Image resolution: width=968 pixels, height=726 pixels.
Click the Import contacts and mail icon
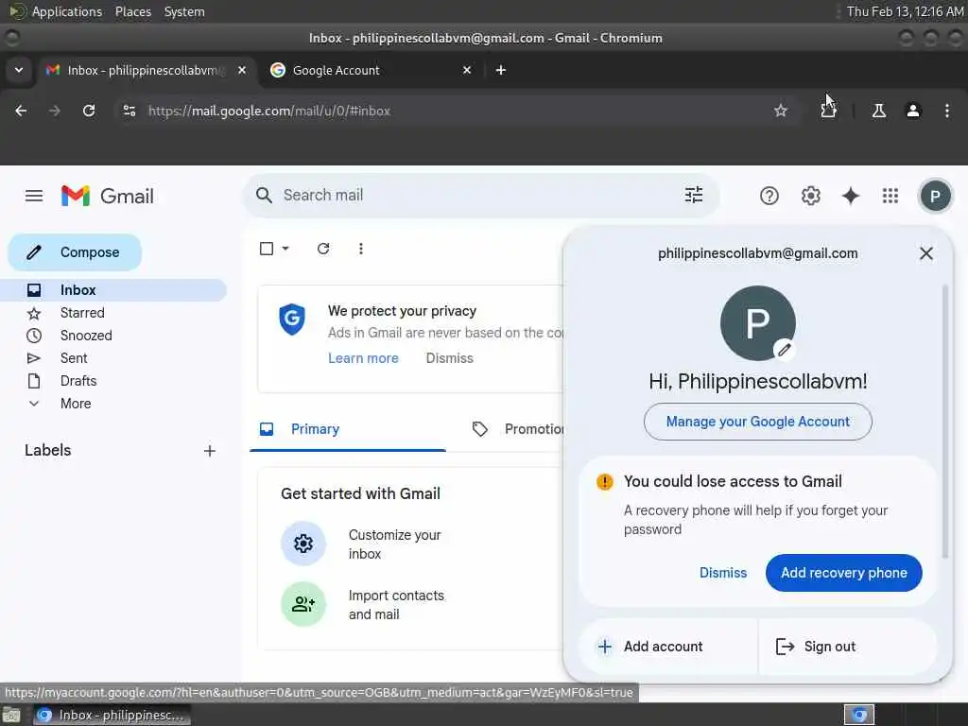coord(303,604)
